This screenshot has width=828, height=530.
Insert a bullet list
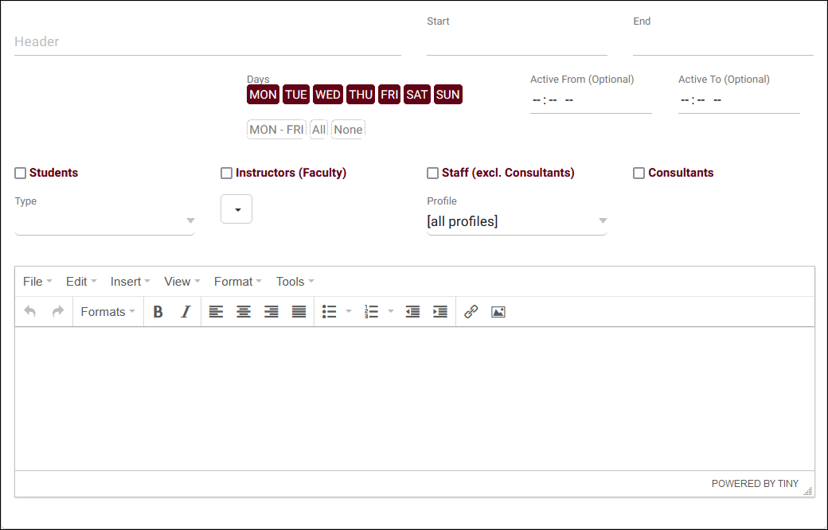(330, 312)
